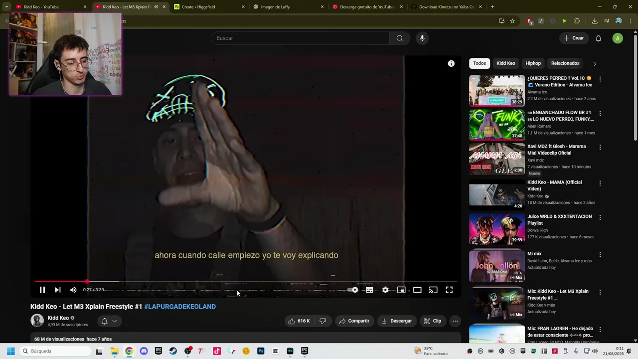Select the Relacionados filter chip
This screenshot has width=638, height=359.
click(565, 63)
